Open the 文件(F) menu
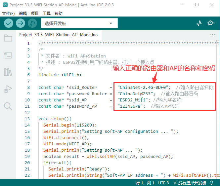Viewport: 220px width, 186px height. pyautogui.click(x=8, y=14)
